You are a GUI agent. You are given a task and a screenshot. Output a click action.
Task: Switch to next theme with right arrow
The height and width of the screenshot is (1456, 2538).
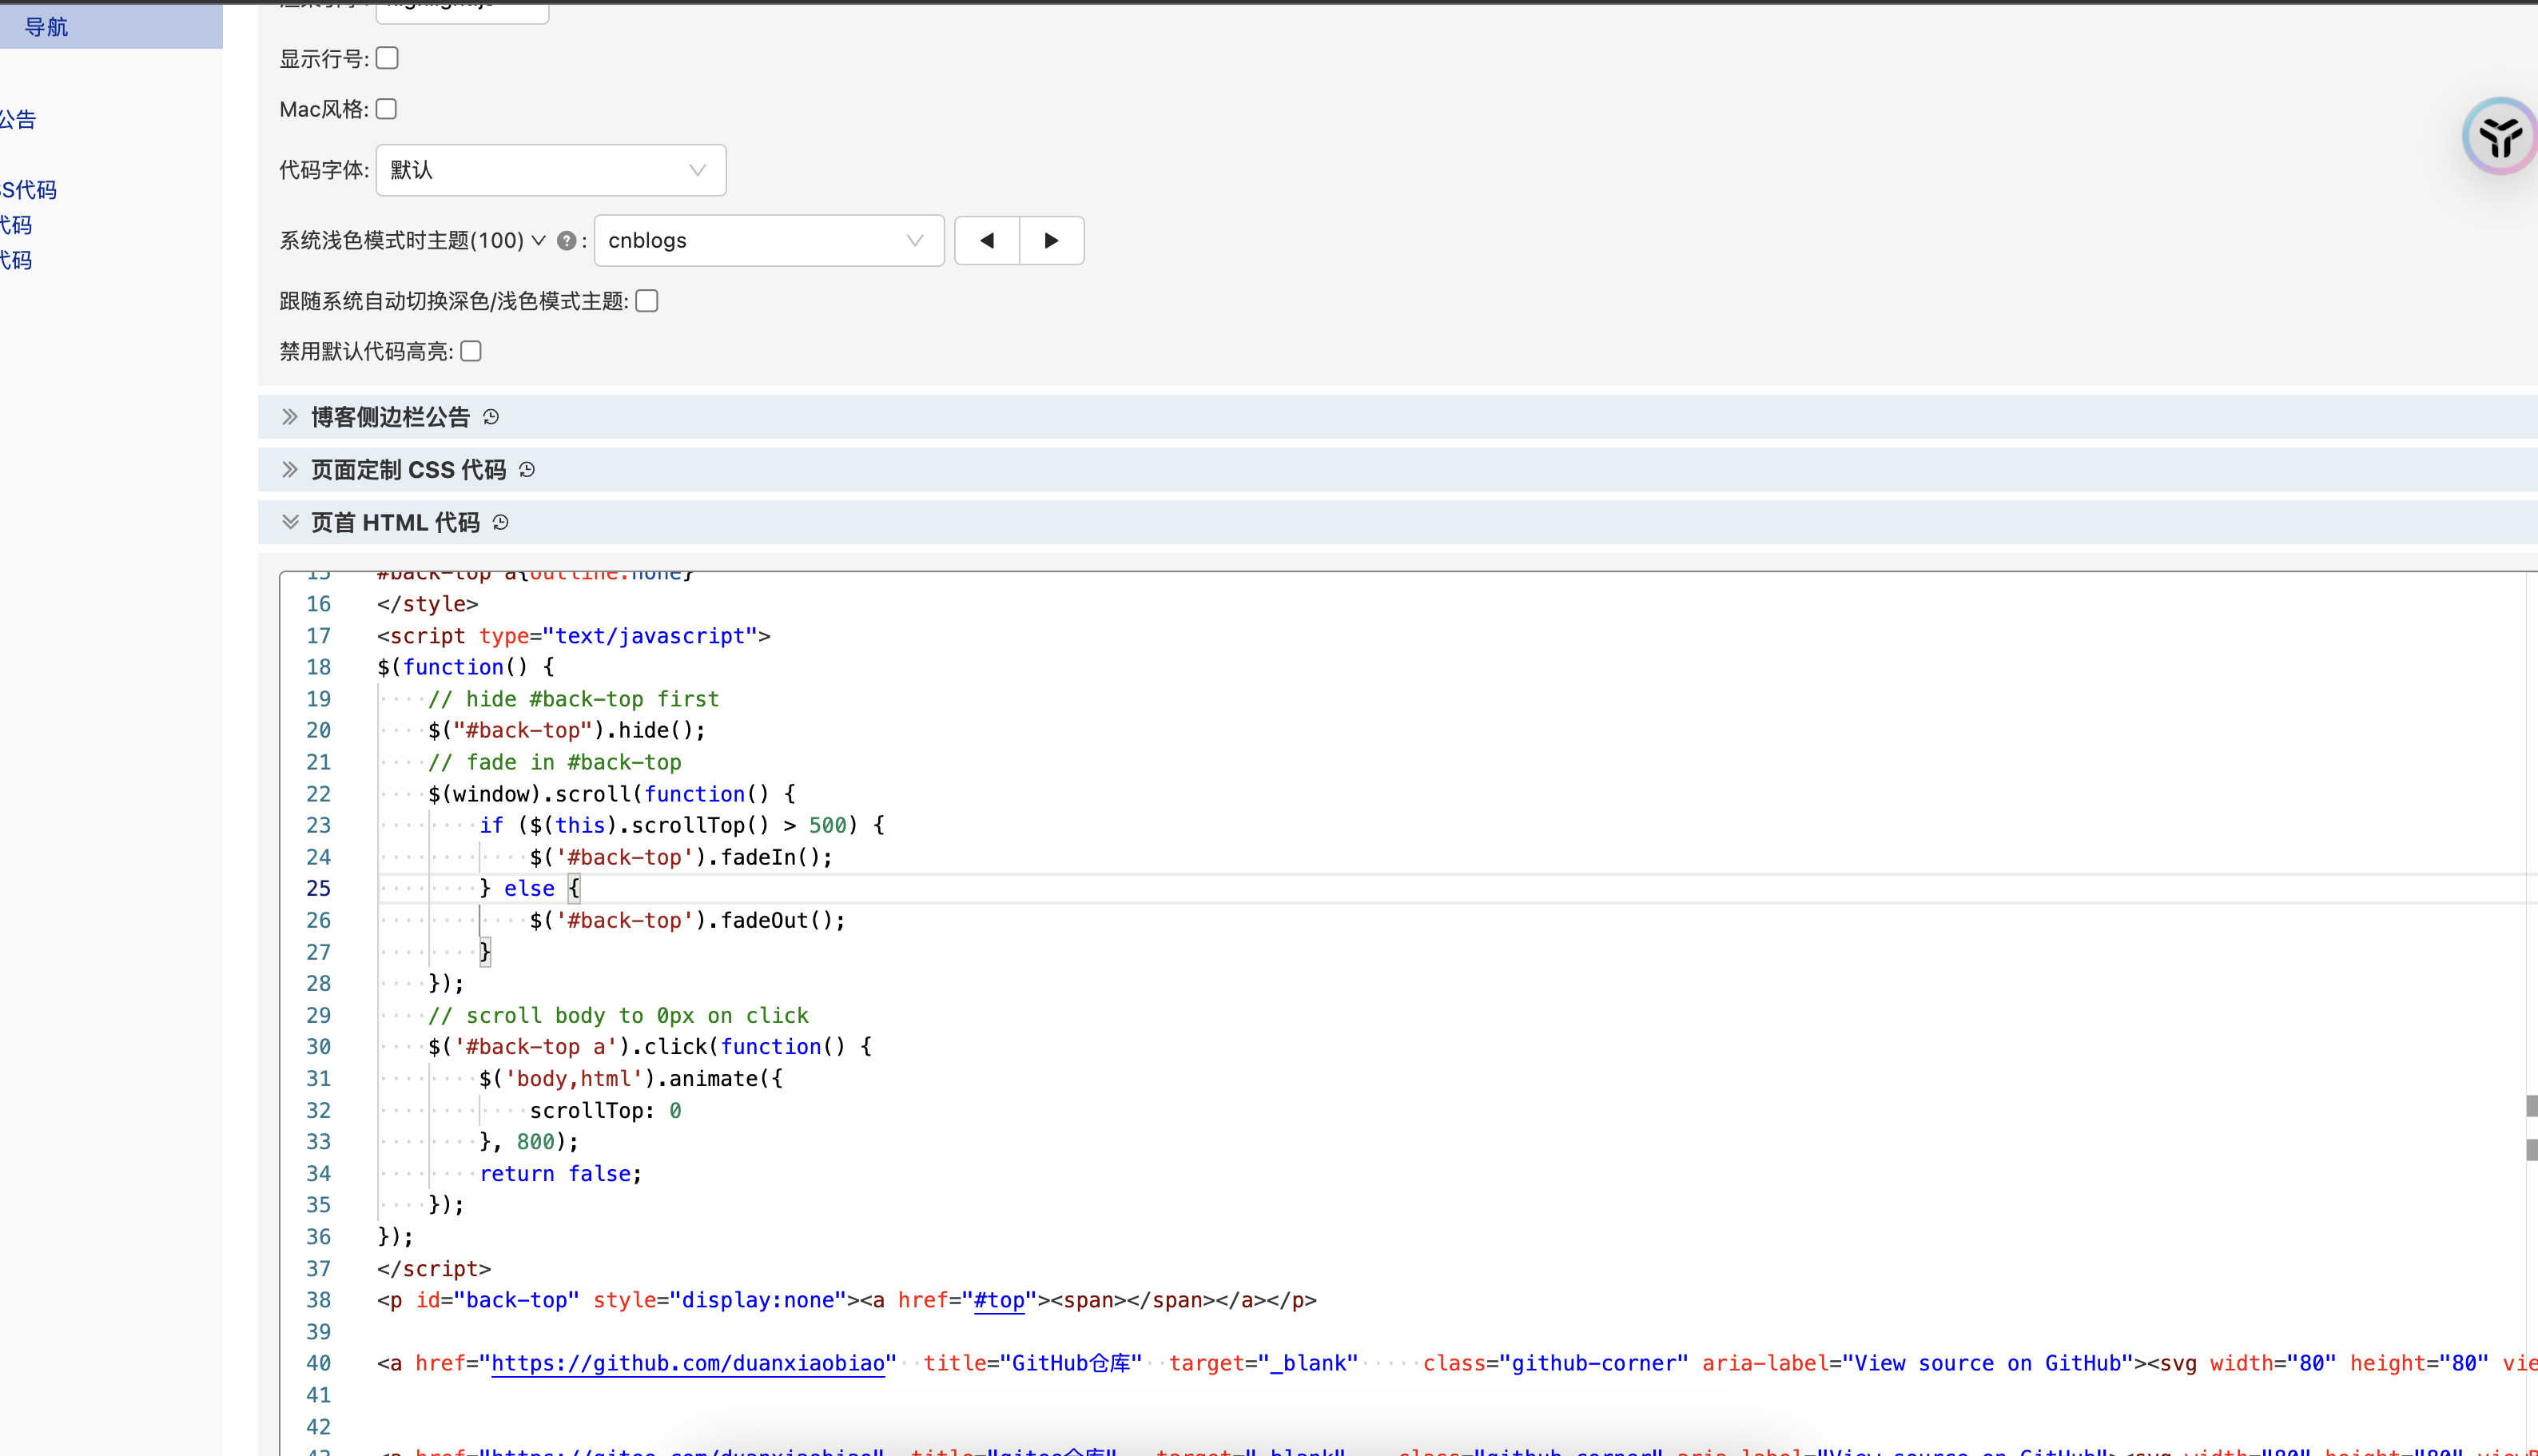pyautogui.click(x=1051, y=240)
